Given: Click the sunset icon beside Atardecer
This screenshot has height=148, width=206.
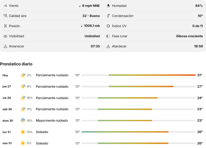Looking at the screenshot, I should point(108,46).
